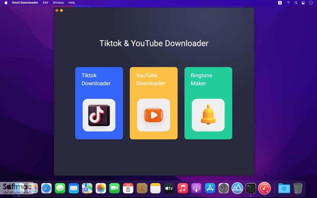
Task: Open Spotlight search in menu bar
Action: pyautogui.click(x=296, y=3)
